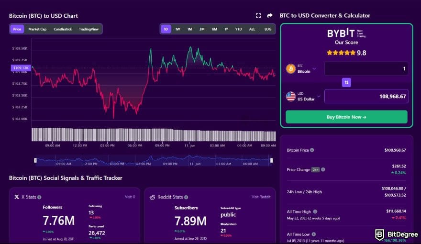Click the $109.12K current price marker
The height and width of the screenshot is (244, 421).
click(21, 68)
